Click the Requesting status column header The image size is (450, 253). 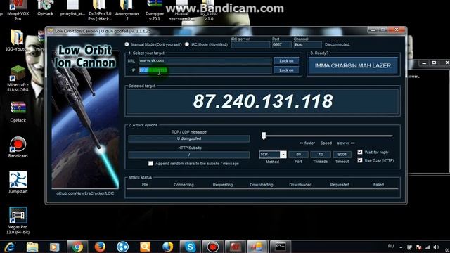(x=223, y=185)
